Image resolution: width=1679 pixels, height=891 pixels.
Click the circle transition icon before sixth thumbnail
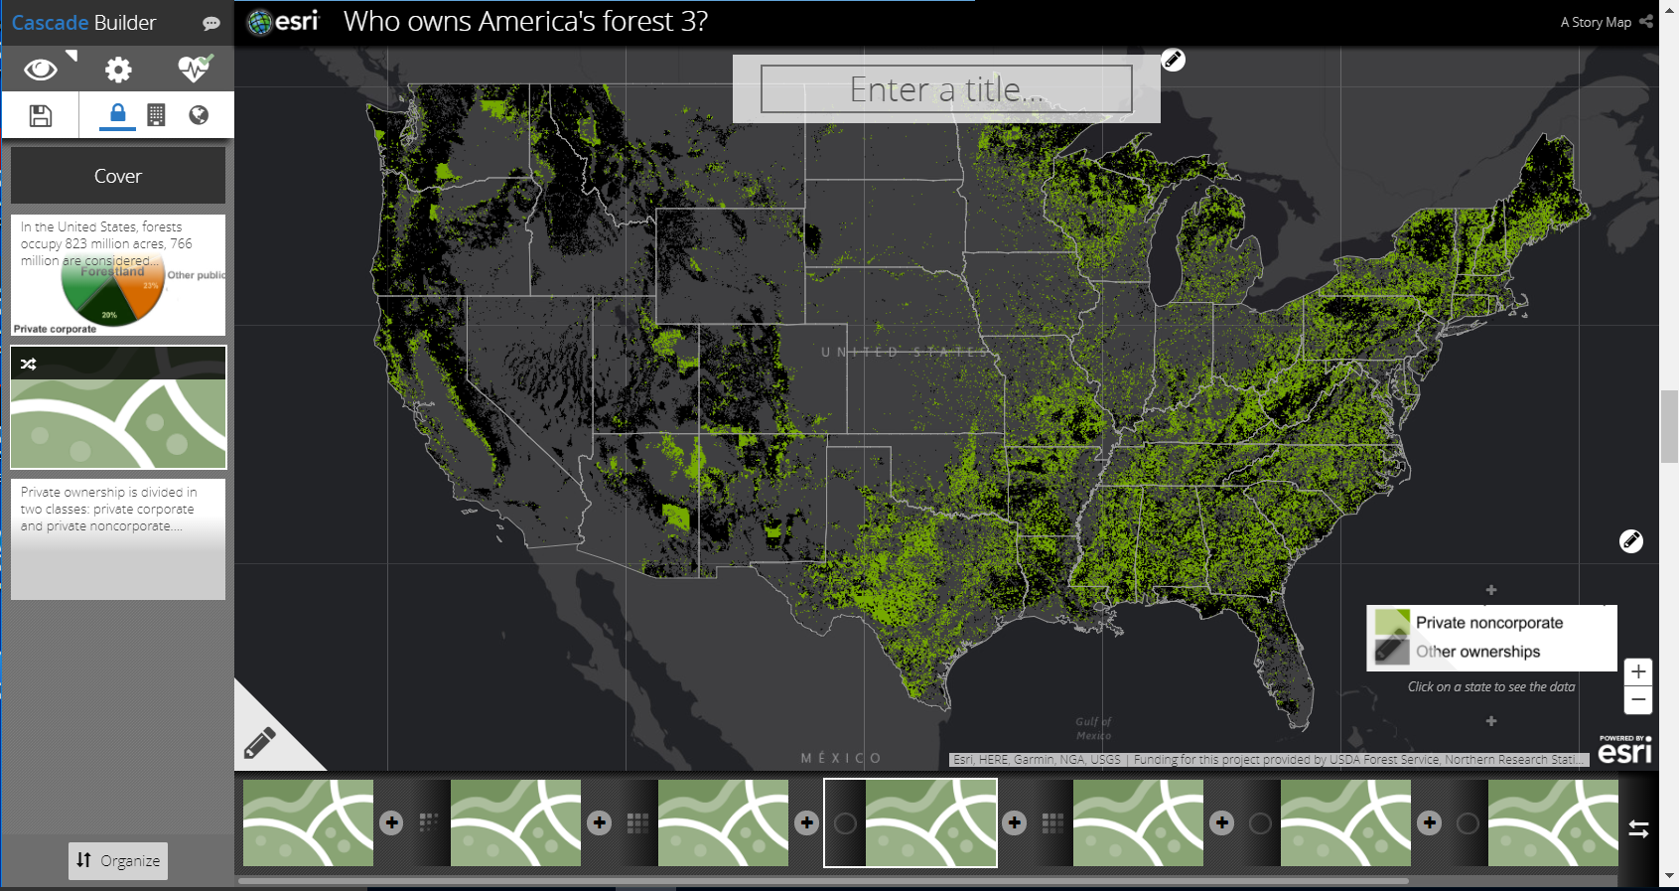click(x=1260, y=822)
